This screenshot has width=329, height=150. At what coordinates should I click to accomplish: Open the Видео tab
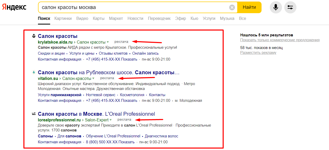pos(82,19)
